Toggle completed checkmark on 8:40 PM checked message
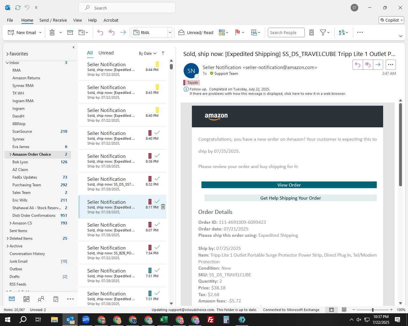408x326 pixels. click(157, 133)
